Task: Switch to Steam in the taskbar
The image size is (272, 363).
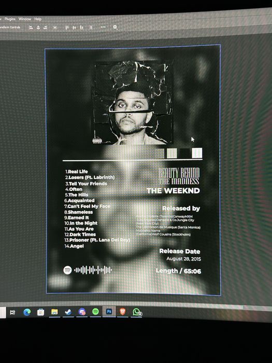Action: 68,312
